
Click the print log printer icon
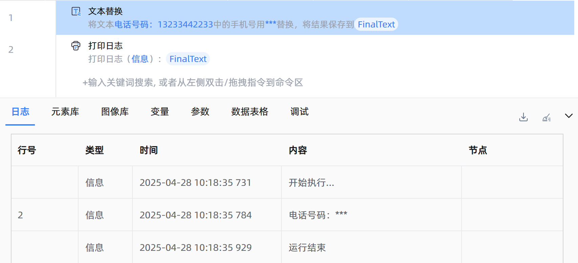(76, 46)
